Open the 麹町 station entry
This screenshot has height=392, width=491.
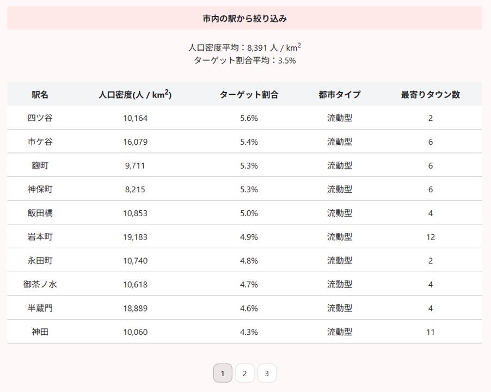pos(40,166)
